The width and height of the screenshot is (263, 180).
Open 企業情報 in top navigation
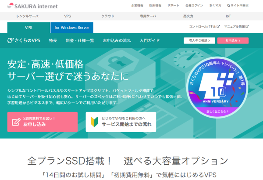(x=137, y=6)
